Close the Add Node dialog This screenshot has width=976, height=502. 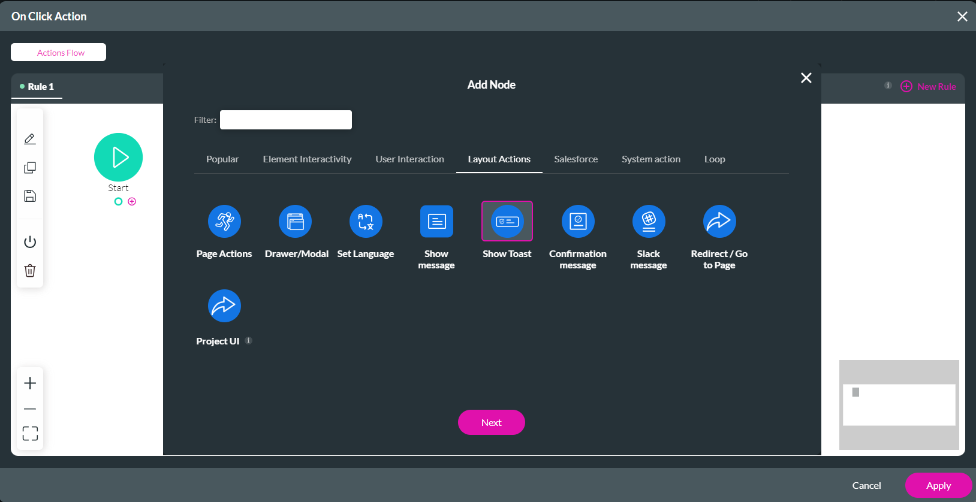pos(806,78)
